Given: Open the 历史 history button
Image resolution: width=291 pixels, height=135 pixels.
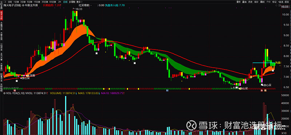Looking at the screenshot, I should (250, 2).
